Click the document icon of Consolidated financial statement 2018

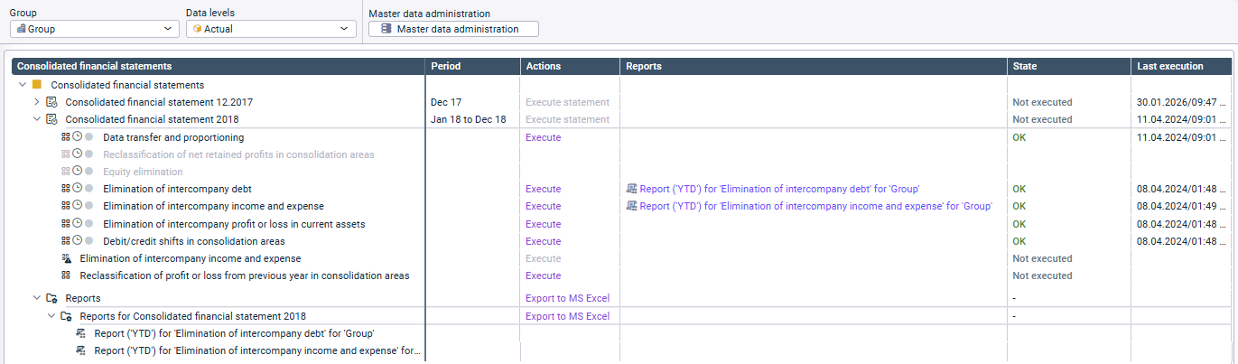tap(51, 119)
